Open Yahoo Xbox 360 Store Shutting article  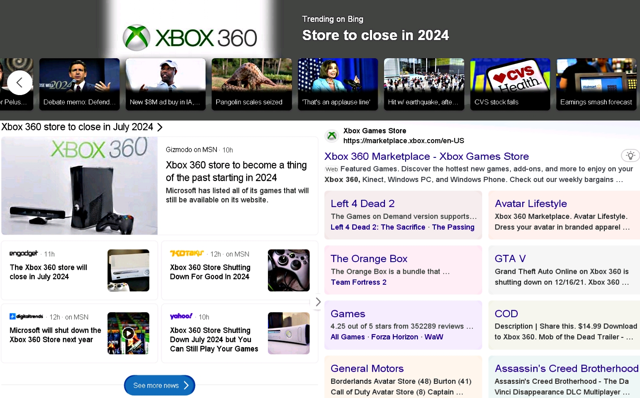pos(214,339)
